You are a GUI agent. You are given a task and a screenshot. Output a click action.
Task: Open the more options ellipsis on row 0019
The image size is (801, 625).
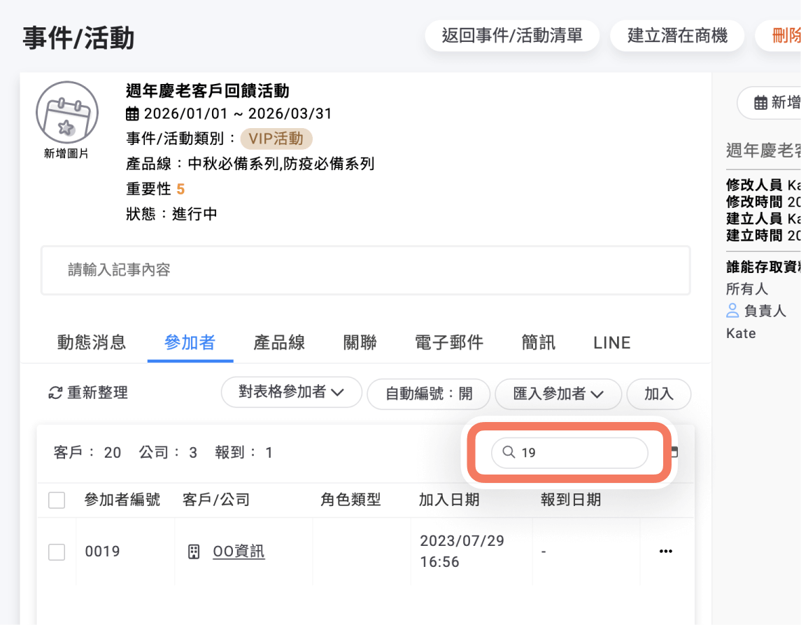tap(667, 552)
